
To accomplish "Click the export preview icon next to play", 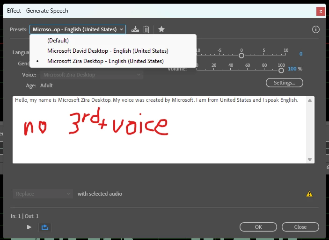I will click(45, 227).
